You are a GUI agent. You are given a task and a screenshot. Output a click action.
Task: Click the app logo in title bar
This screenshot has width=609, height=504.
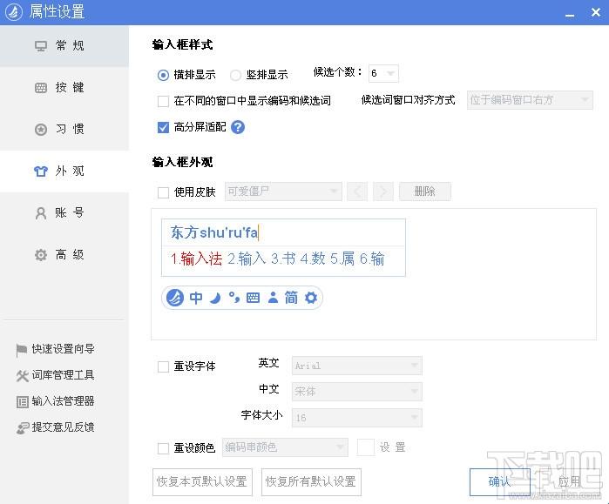coord(14,12)
